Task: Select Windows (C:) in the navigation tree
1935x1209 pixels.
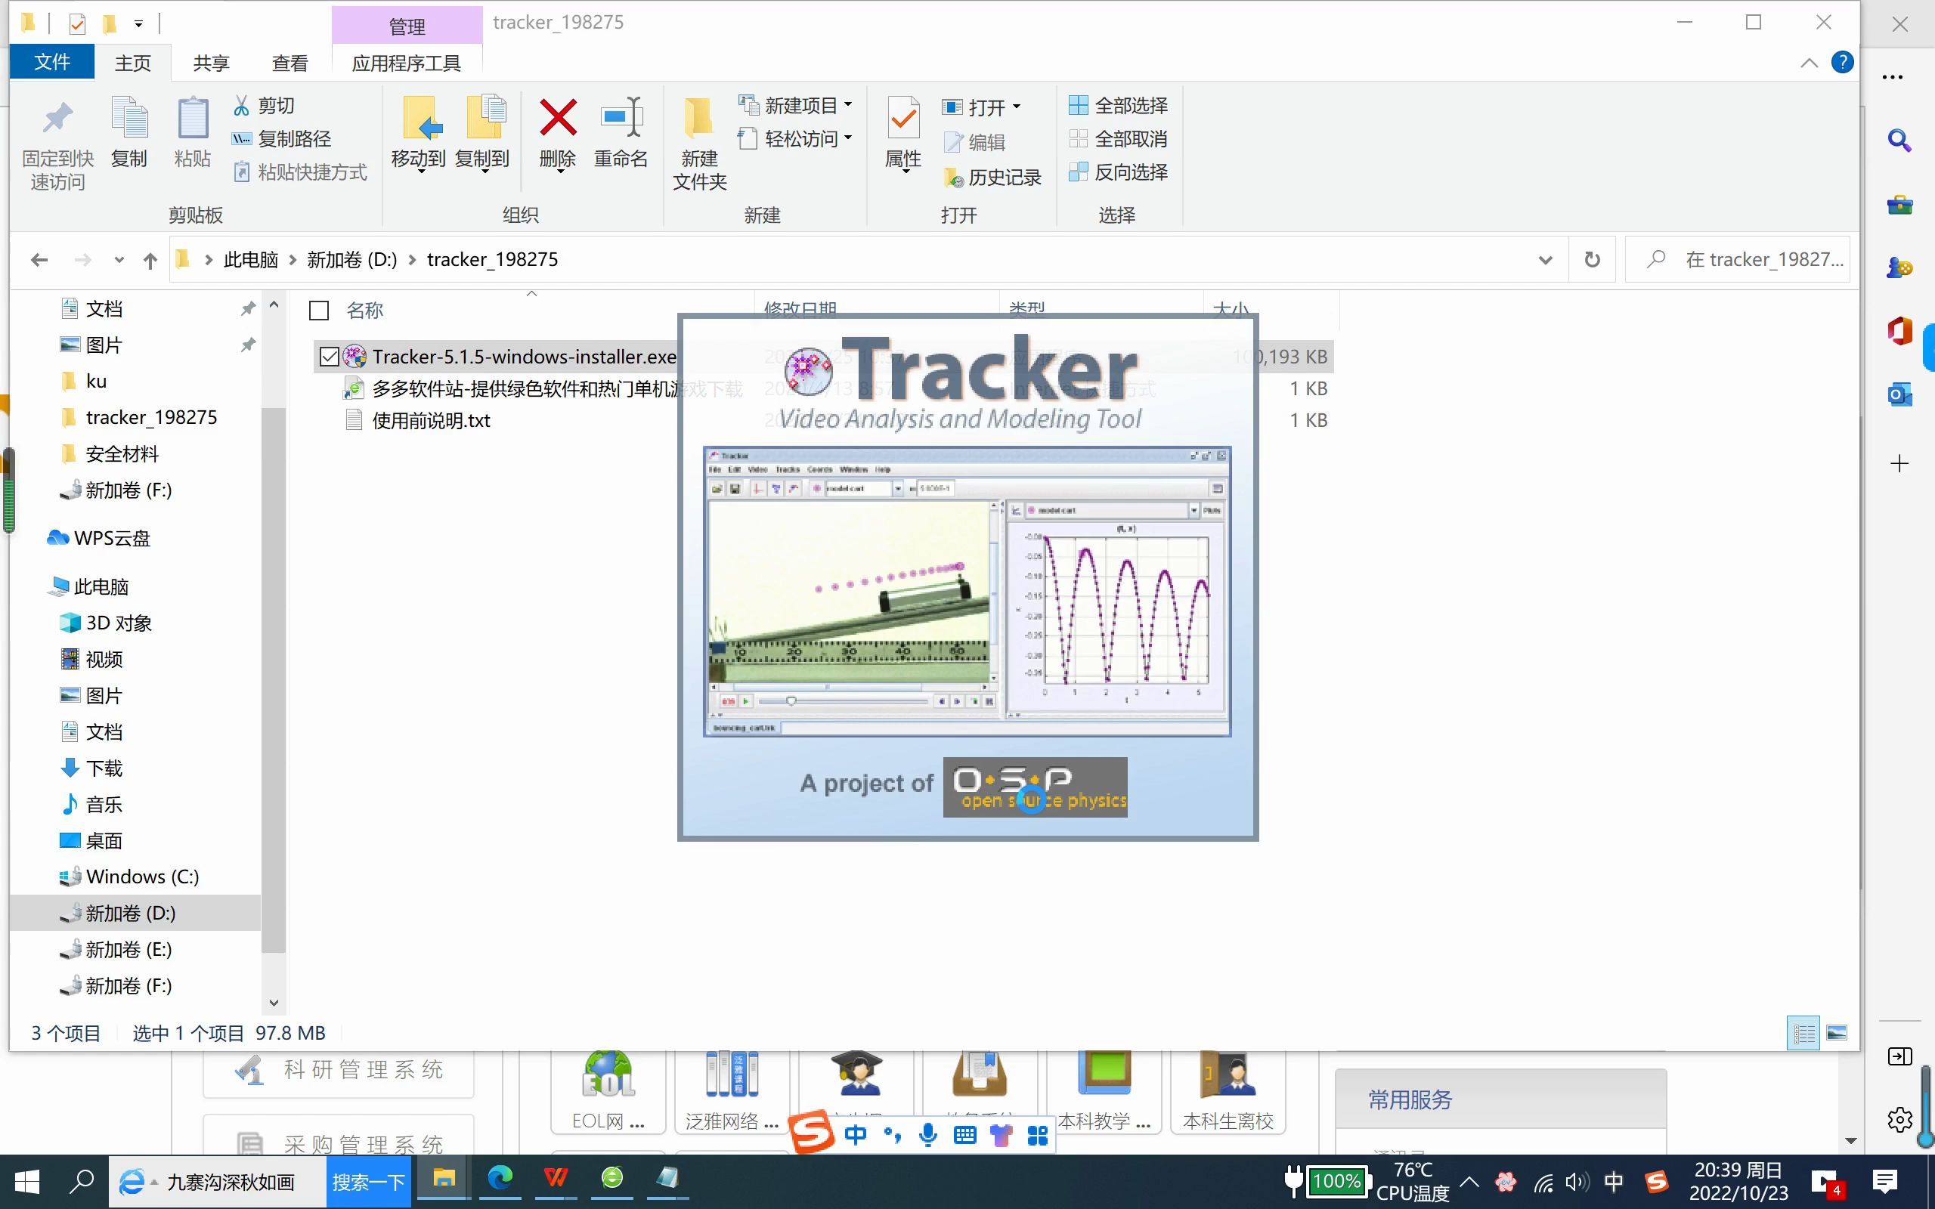Action: 141,877
